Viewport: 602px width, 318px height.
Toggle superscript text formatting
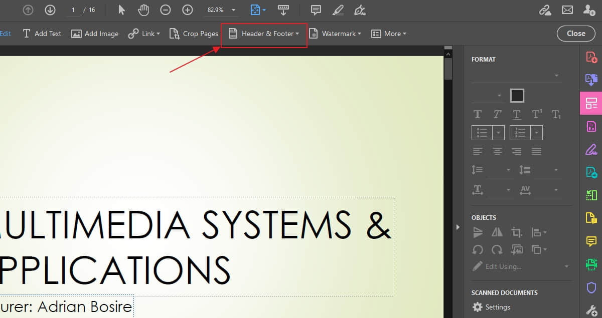pos(537,114)
